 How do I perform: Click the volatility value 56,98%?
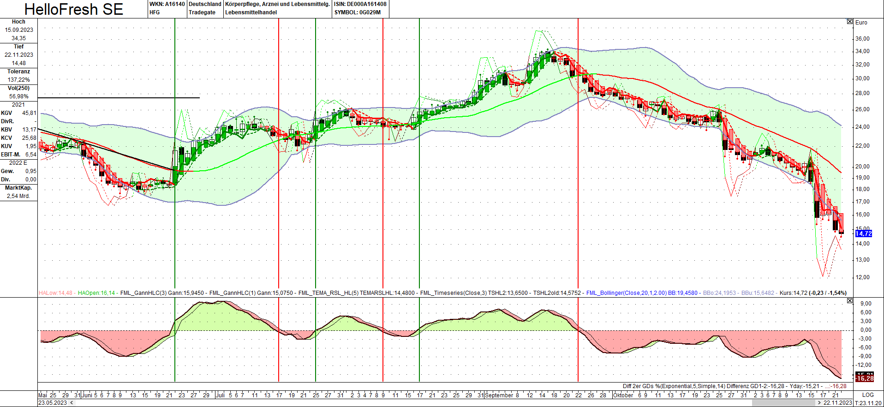pyautogui.click(x=19, y=96)
